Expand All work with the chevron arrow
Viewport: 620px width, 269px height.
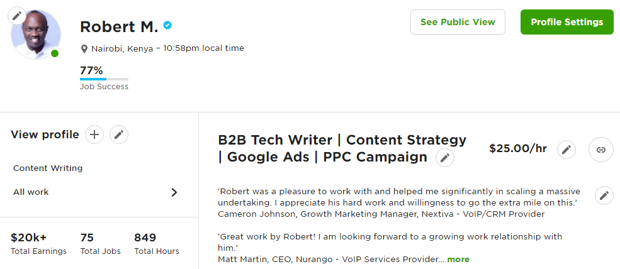[x=174, y=192]
